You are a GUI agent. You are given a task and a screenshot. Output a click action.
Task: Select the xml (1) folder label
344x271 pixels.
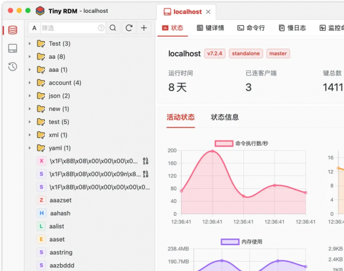tap(58, 135)
